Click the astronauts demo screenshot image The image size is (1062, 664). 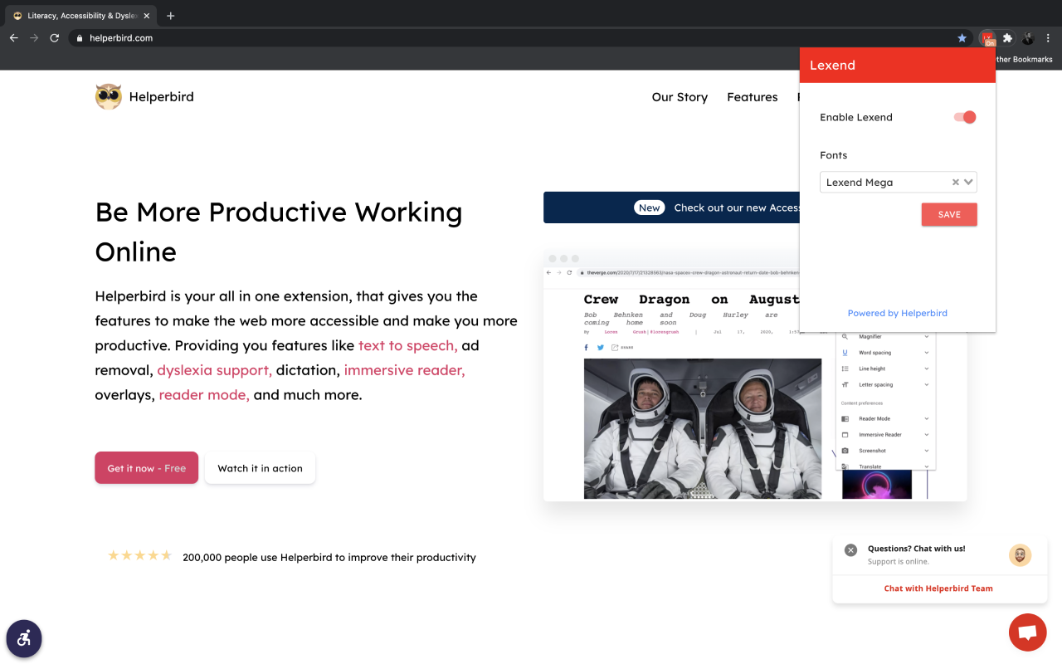point(703,428)
